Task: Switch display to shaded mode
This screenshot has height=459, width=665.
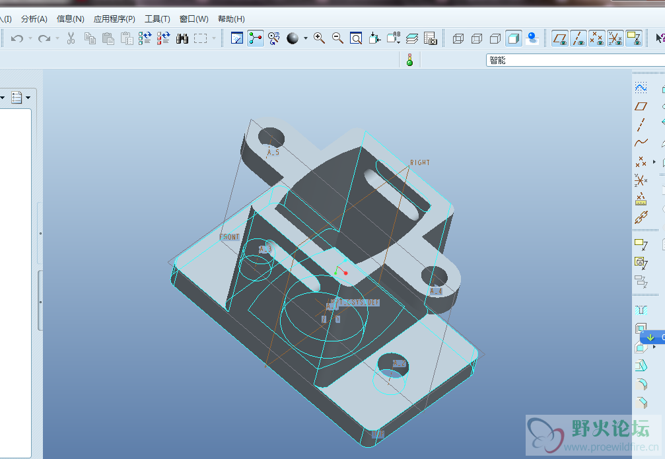Action: pyautogui.click(x=514, y=38)
